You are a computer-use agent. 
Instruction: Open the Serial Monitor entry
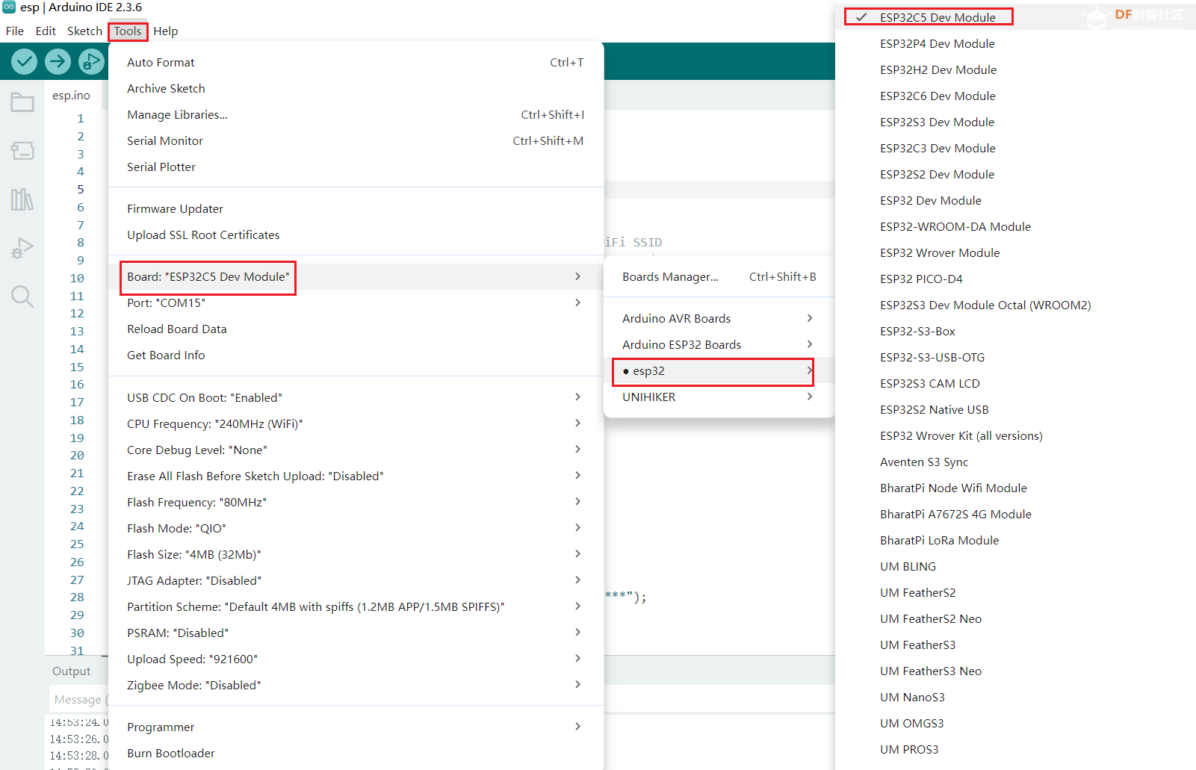click(x=356, y=141)
